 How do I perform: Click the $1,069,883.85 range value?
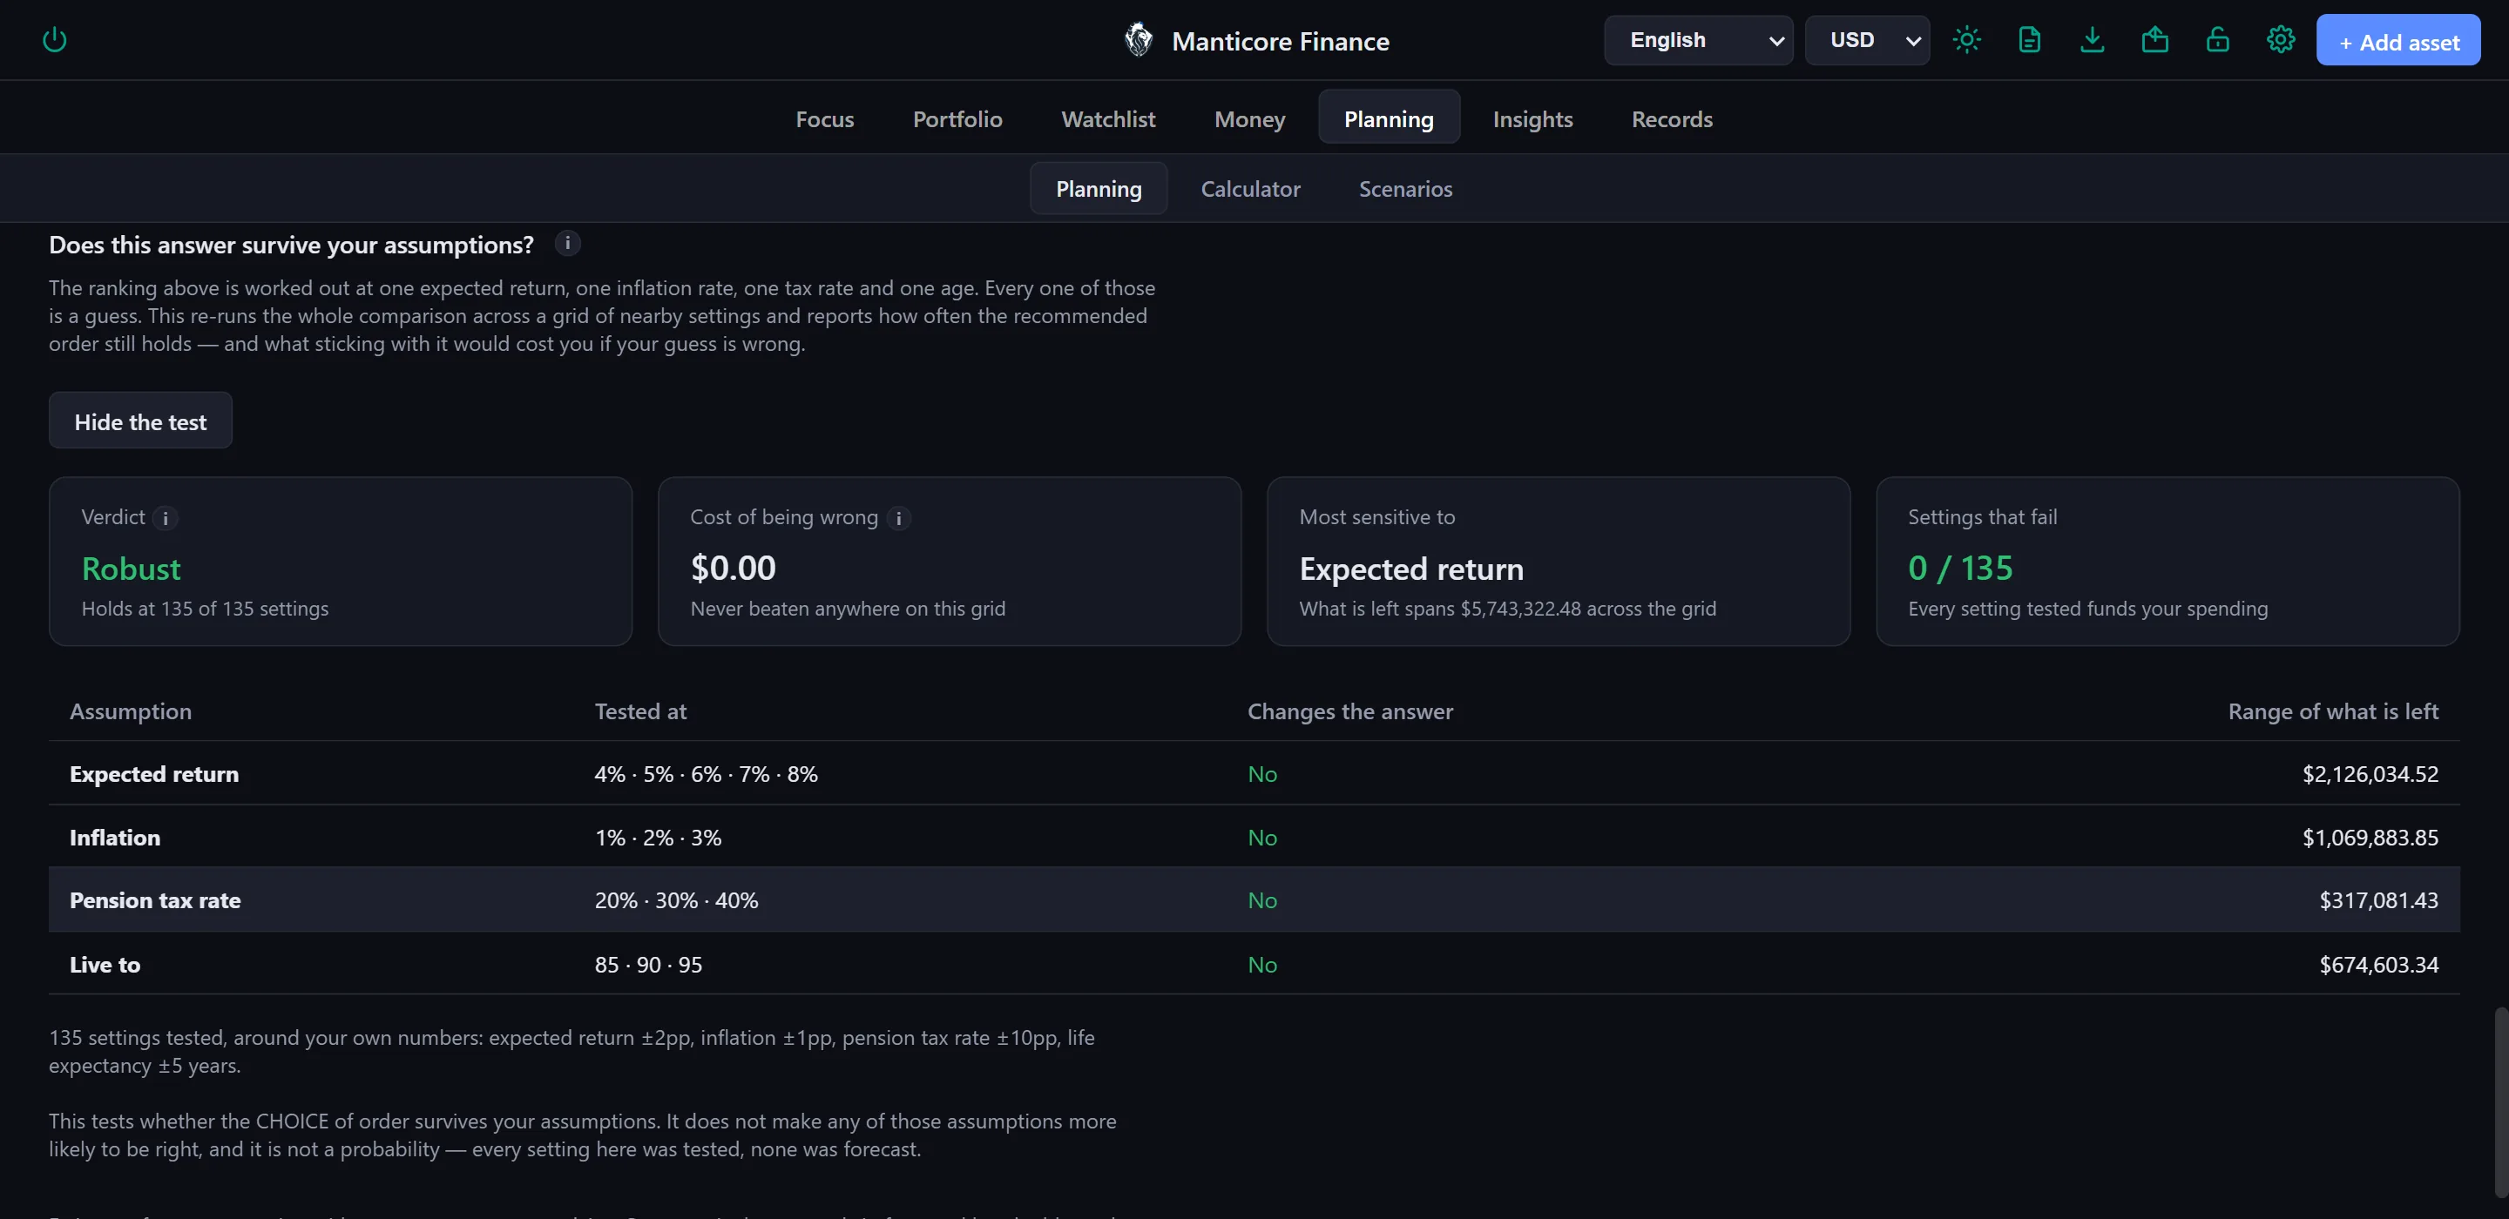pyautogui.click(x=2370, y=837)
